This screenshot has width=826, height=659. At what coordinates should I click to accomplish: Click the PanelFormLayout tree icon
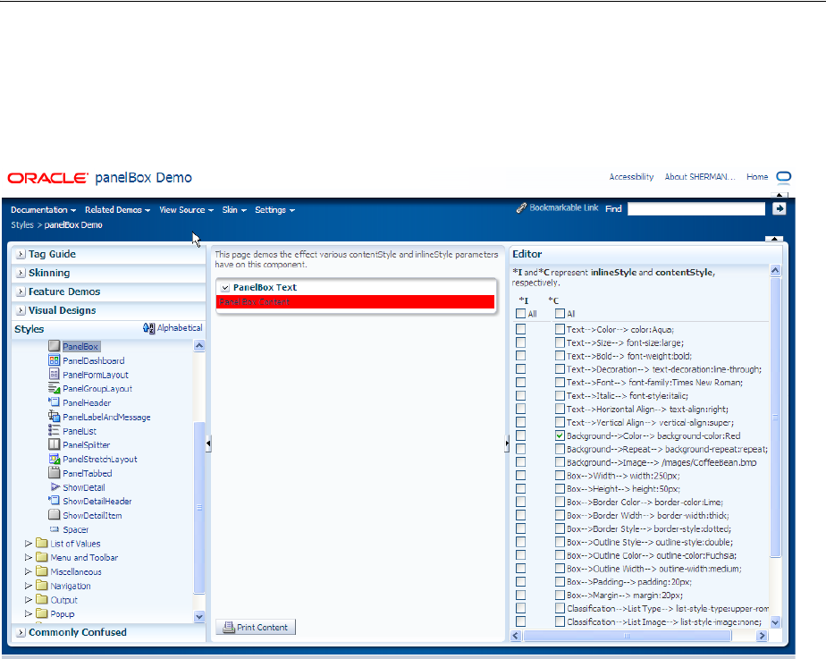pyautogui.click(x=54, y=375)
